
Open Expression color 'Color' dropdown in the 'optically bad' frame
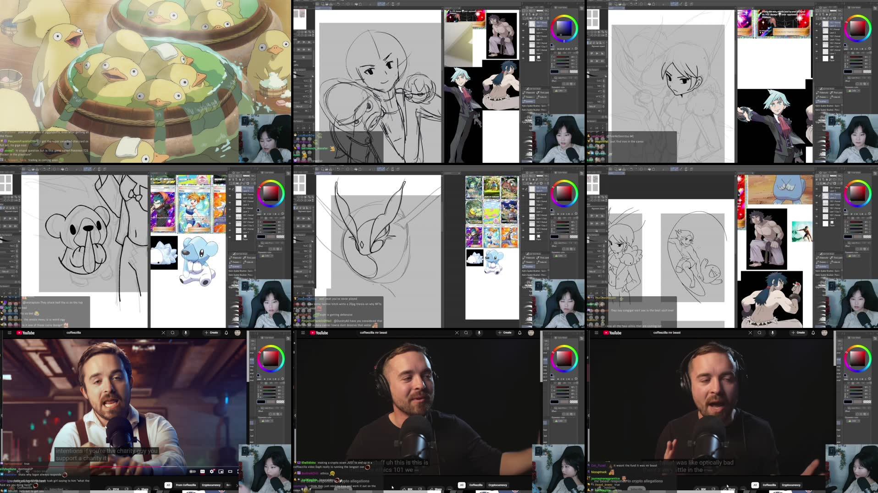[853, 421]
